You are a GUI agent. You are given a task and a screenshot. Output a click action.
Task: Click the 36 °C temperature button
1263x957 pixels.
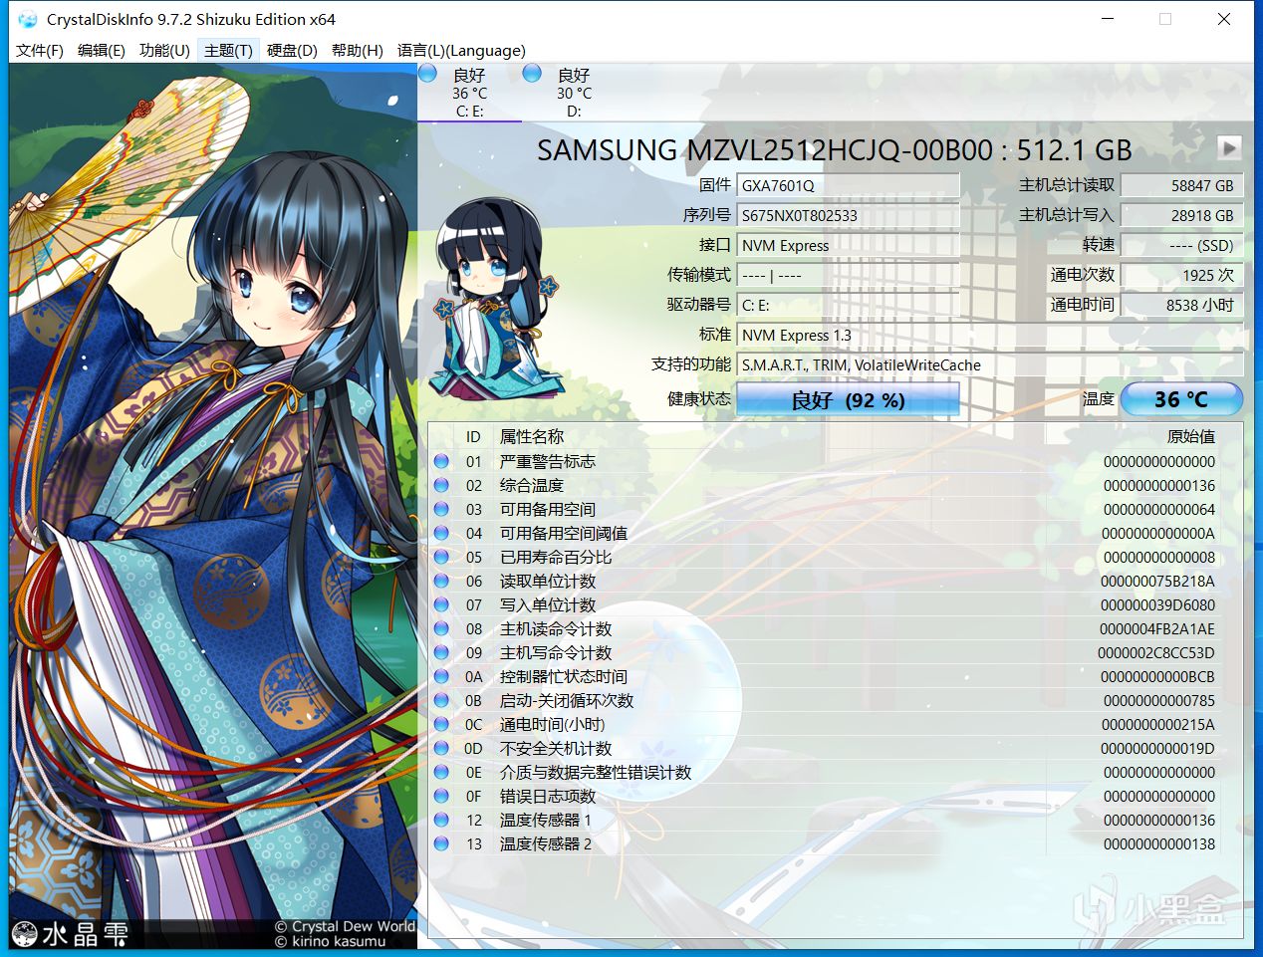point(1181,399)
